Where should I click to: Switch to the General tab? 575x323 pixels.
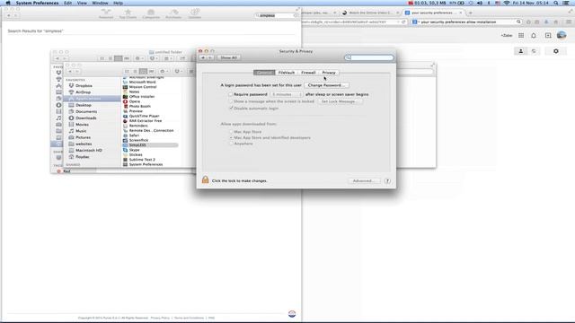(x=264, y=73)
